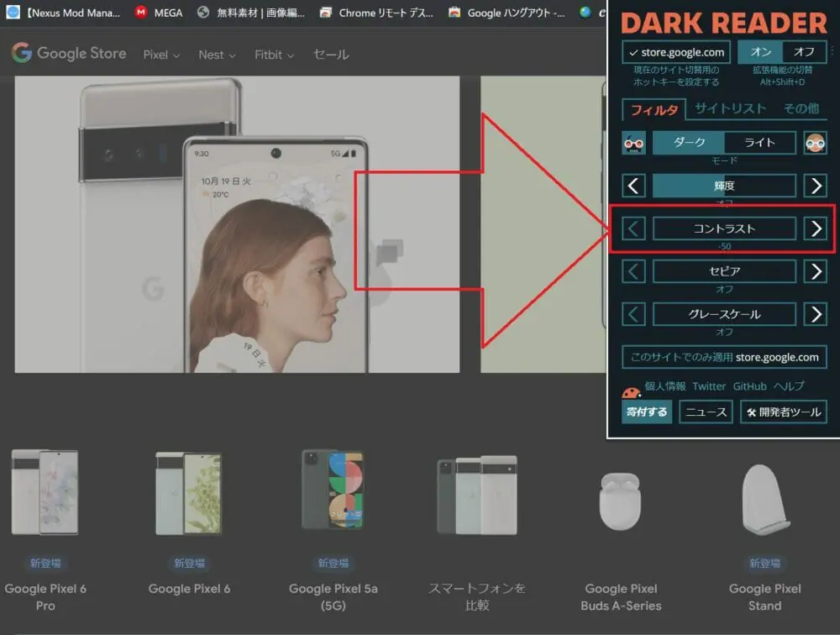Open the MEGA bookmark
Image resolution: width=840 pixels, height=635 pixels.
coord(159,13)
